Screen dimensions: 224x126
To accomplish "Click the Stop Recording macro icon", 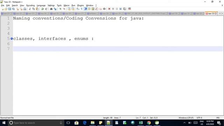I will pyautogui.click(x=113, y=9).
